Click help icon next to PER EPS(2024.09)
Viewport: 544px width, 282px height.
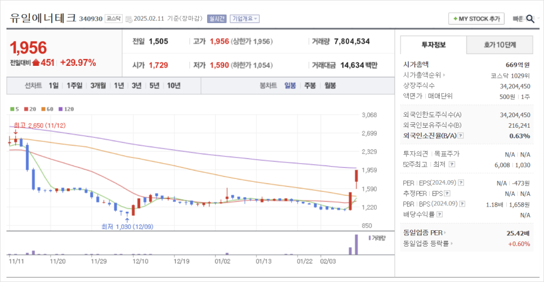click(x=461, y=182)
